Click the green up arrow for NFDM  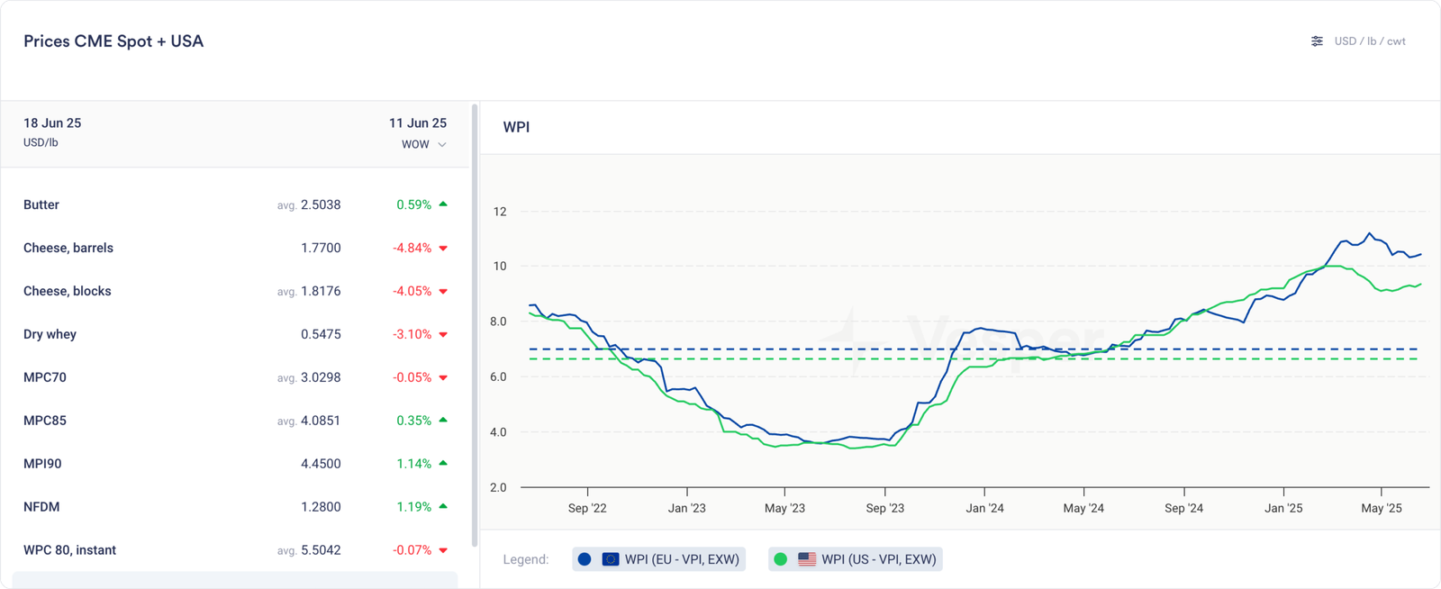pyautogui.click(x=443, y=506)
